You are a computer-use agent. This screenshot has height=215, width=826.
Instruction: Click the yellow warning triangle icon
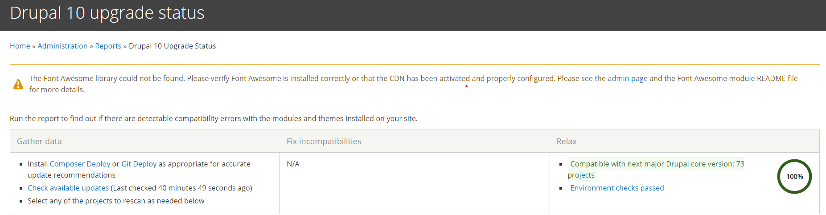[x=18, y=84]
